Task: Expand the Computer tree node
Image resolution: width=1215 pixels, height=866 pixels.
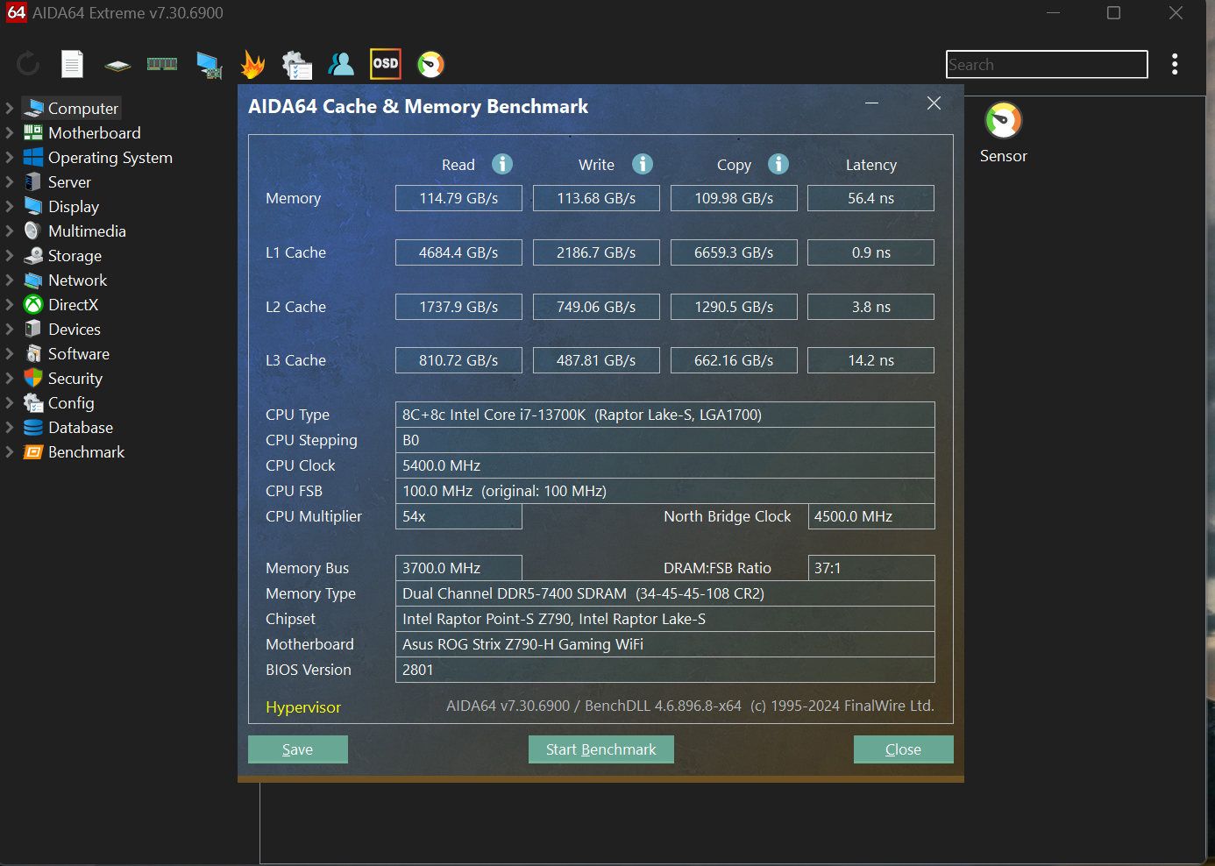Action: 9,108
